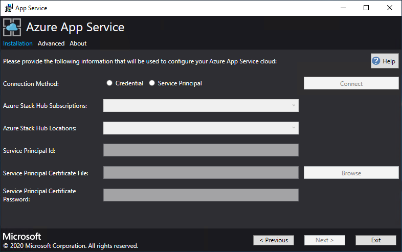The height and width of the screenshot is (252, 402).
Task: Select the Service Principal radio button
Action: pos(152,83)
